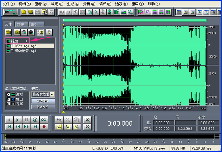Click the 4:00 mark on the time ruler
Screen dimensions: 222x152
click(x=130, y=108)
